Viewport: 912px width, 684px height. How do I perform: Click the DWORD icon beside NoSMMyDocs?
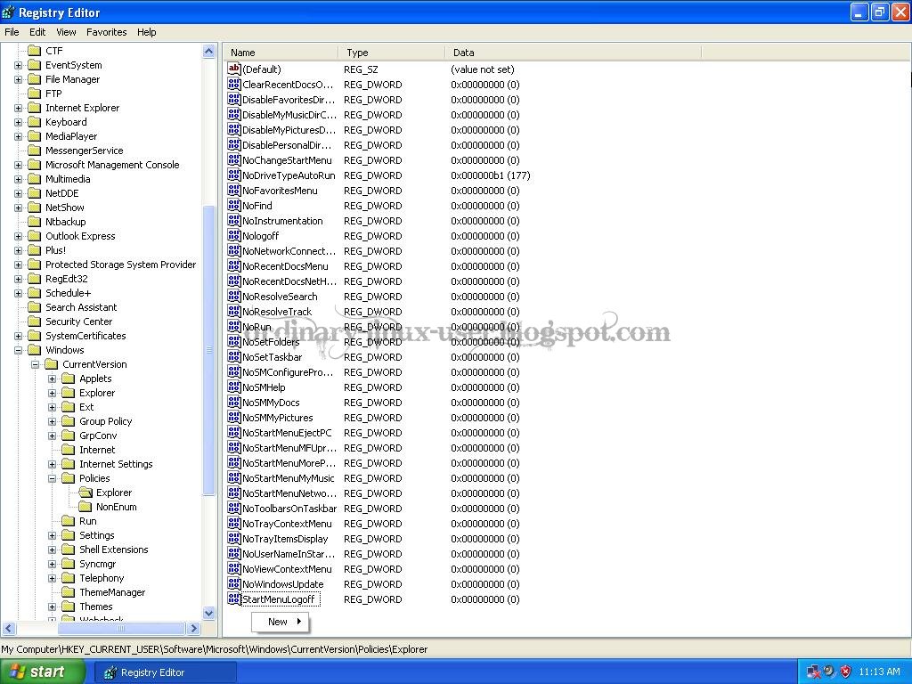(234, 403)
